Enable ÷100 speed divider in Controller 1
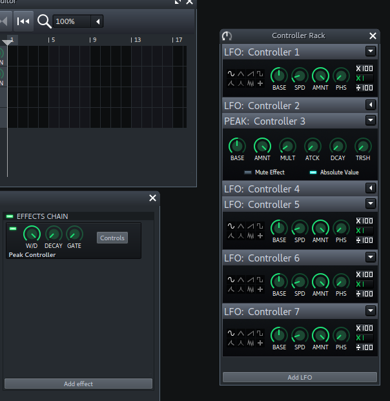This screenshot has width=390, height=401. (364, 88)
